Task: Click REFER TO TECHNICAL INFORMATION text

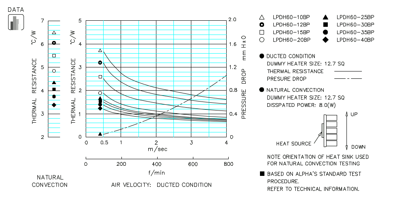Action: [313, 189]
